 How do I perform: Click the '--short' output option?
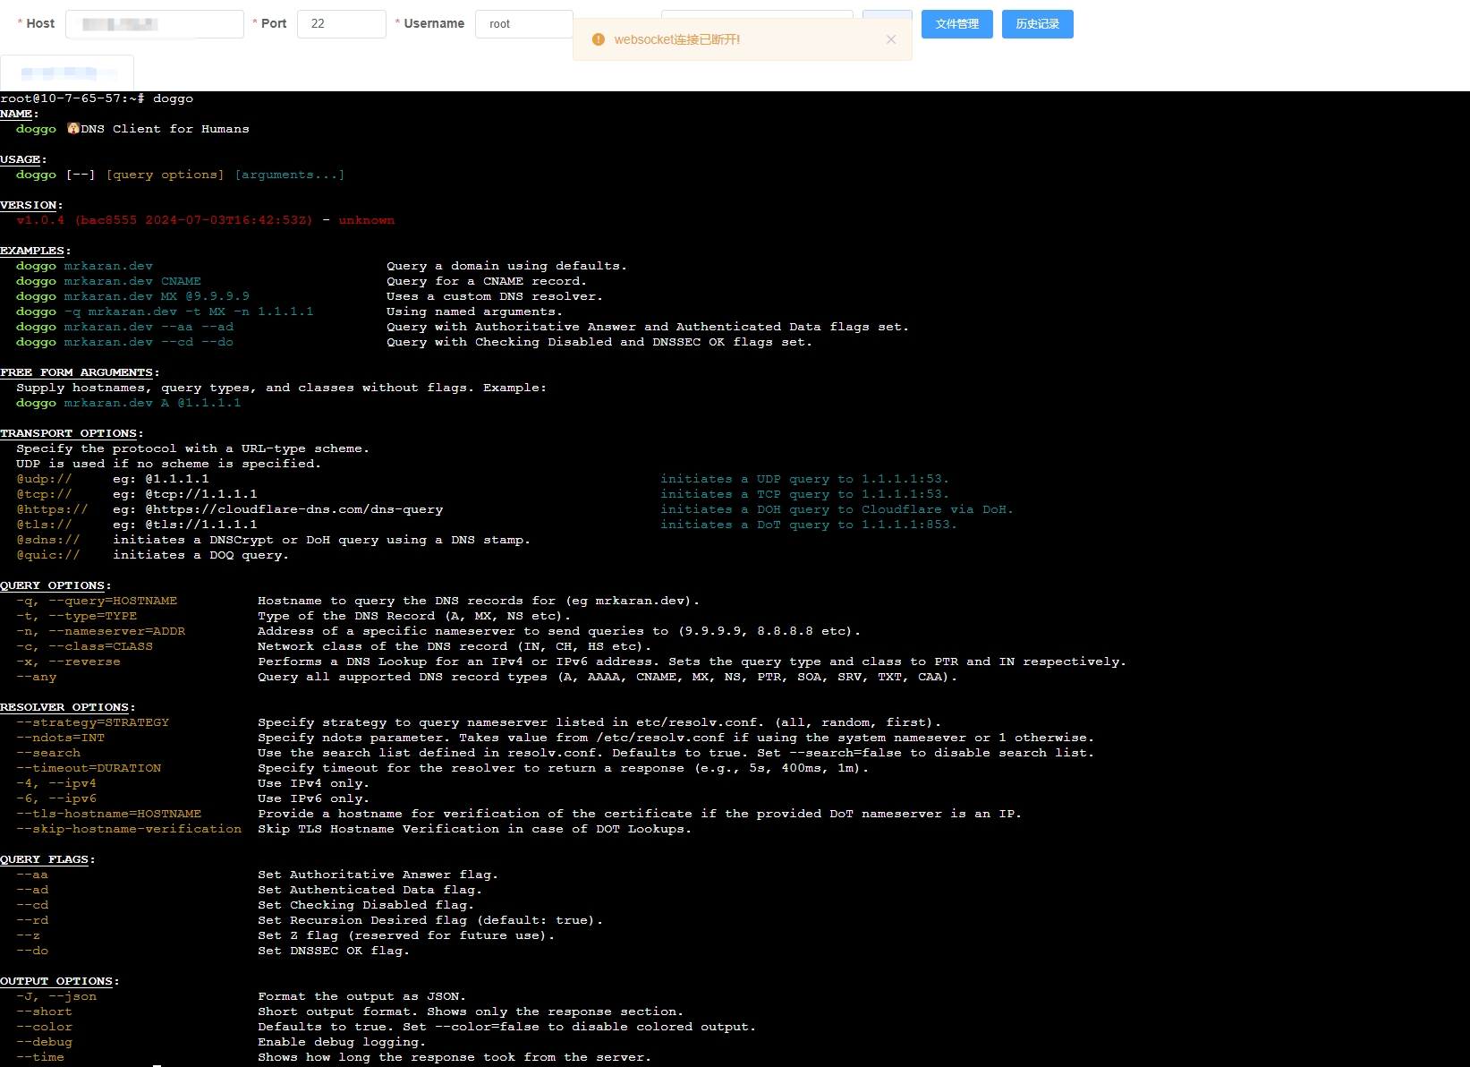tap(44, 1012)
